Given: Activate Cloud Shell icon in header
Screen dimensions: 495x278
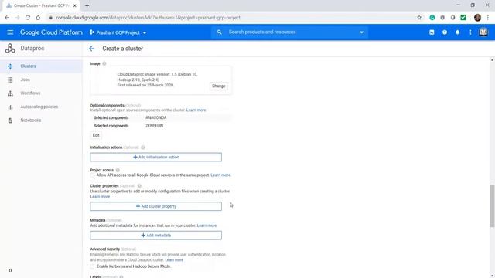Looking at the screenshot, I should coord(432,32).
